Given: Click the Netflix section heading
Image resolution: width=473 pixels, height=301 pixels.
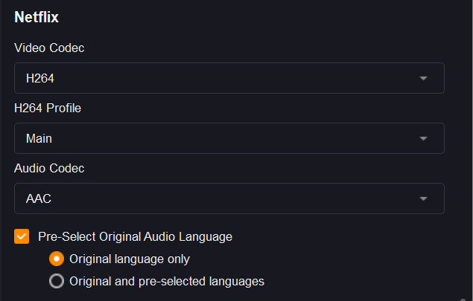Looking at the screenshot, I should tap(36, 16).
